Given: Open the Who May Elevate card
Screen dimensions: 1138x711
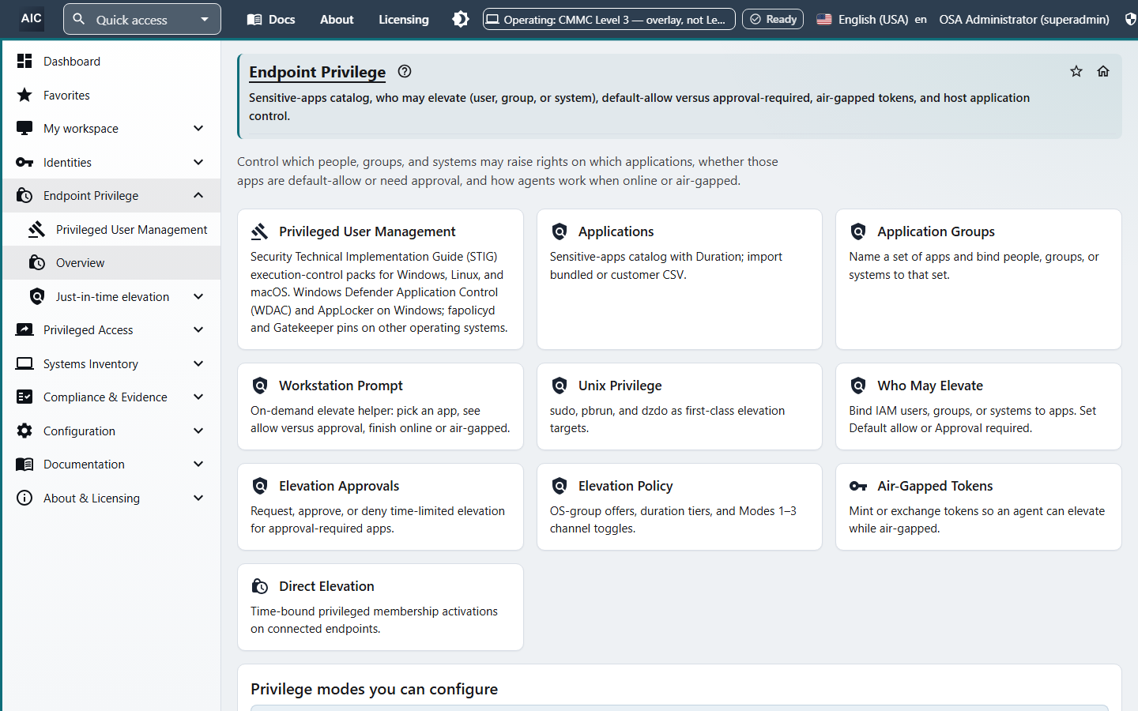Looking at the screenshot, I should (x=978, y=406).
